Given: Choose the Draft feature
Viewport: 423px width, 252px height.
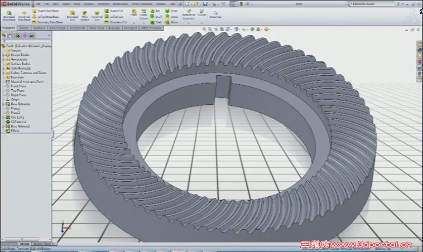Looking at the screenshot, I should pyautogui.click(x=156, y=16).
